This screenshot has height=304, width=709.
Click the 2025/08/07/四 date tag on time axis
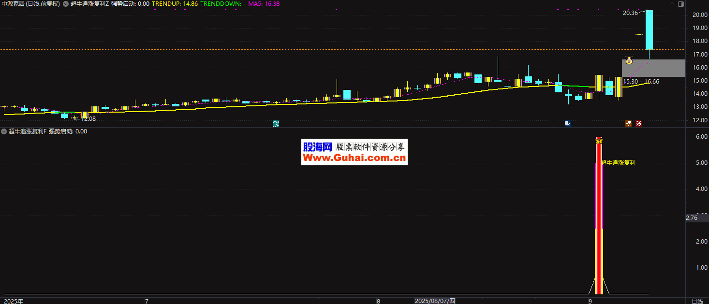(435, 301)
